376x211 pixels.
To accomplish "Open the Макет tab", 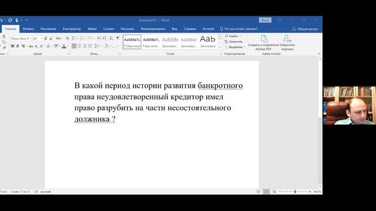I will click(x=92, y=29).
